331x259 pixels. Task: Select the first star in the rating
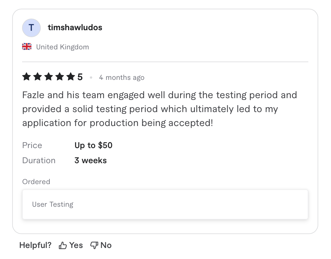coord(26,77)
